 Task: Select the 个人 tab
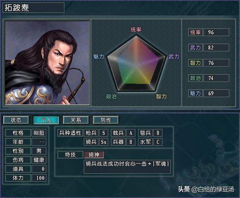pos(46,120)
